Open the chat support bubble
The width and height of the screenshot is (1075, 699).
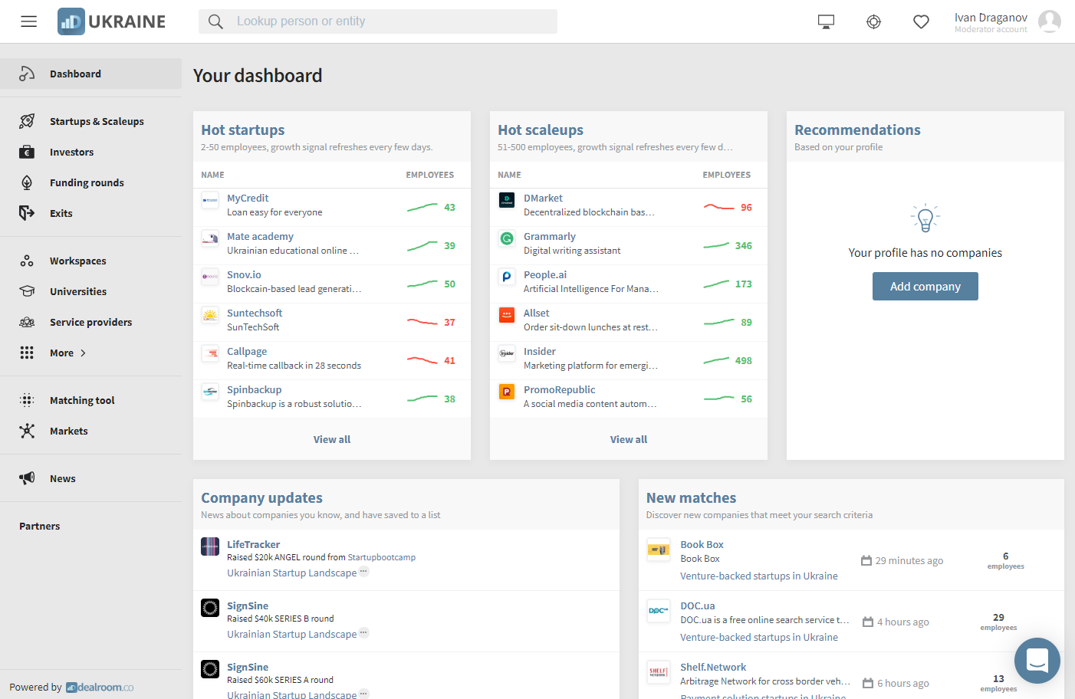point(1037,660)
